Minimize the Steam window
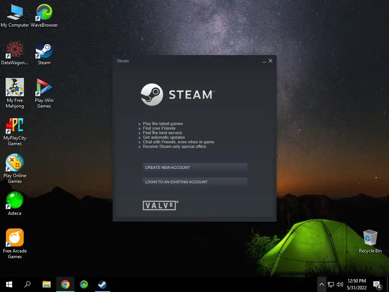389x292 pixels. tap(264, 61)
